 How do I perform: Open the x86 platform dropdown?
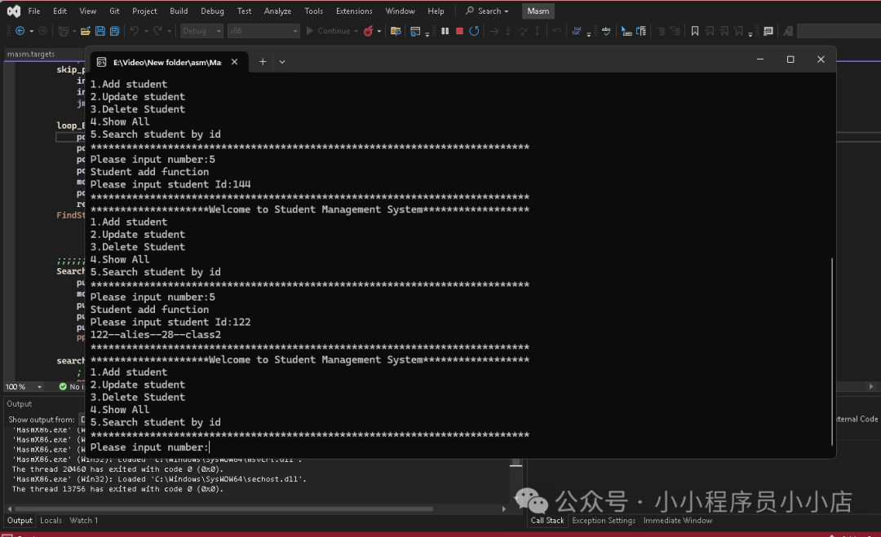pyautogui.click(x=263, y=31)
